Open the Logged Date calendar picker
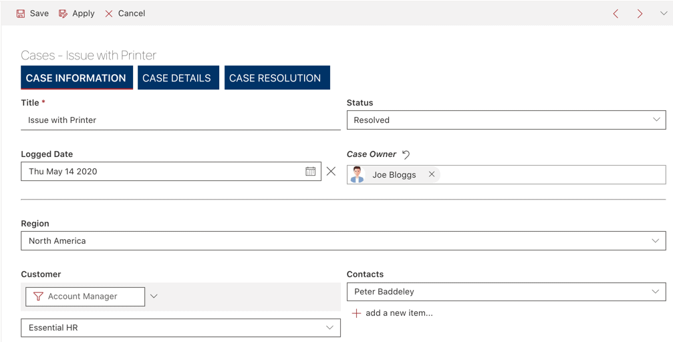The width and height of the screenshot is (673, 342). click(x=311, y=172)
